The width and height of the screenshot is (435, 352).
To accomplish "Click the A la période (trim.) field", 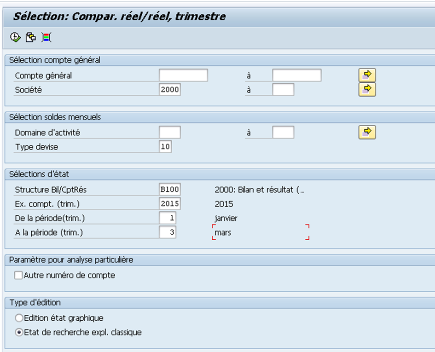I will [168, 232].
